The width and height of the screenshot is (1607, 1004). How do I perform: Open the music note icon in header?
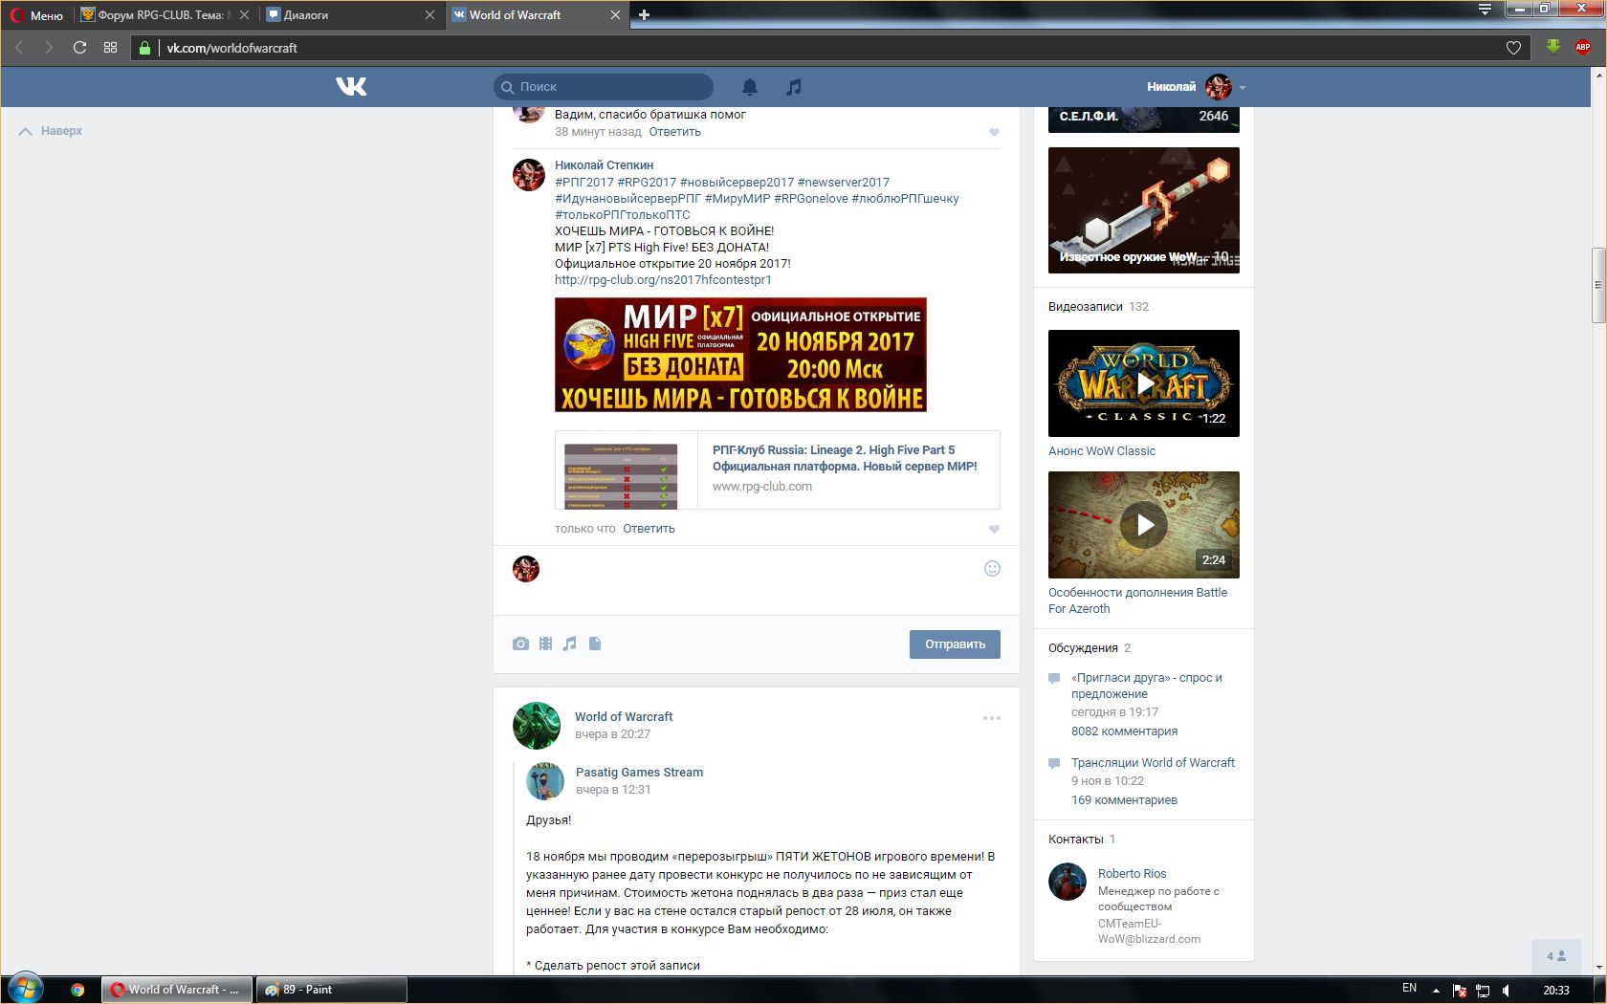coord(793,87)
